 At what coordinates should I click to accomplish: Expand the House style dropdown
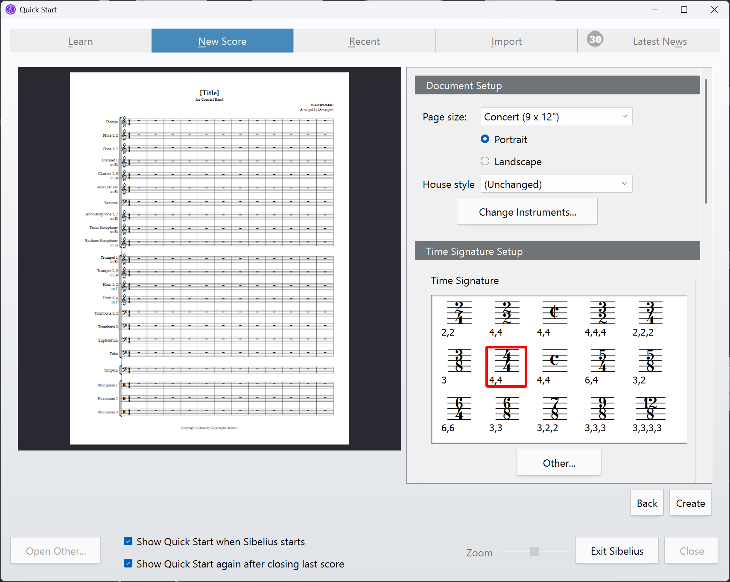coord(556,184)
